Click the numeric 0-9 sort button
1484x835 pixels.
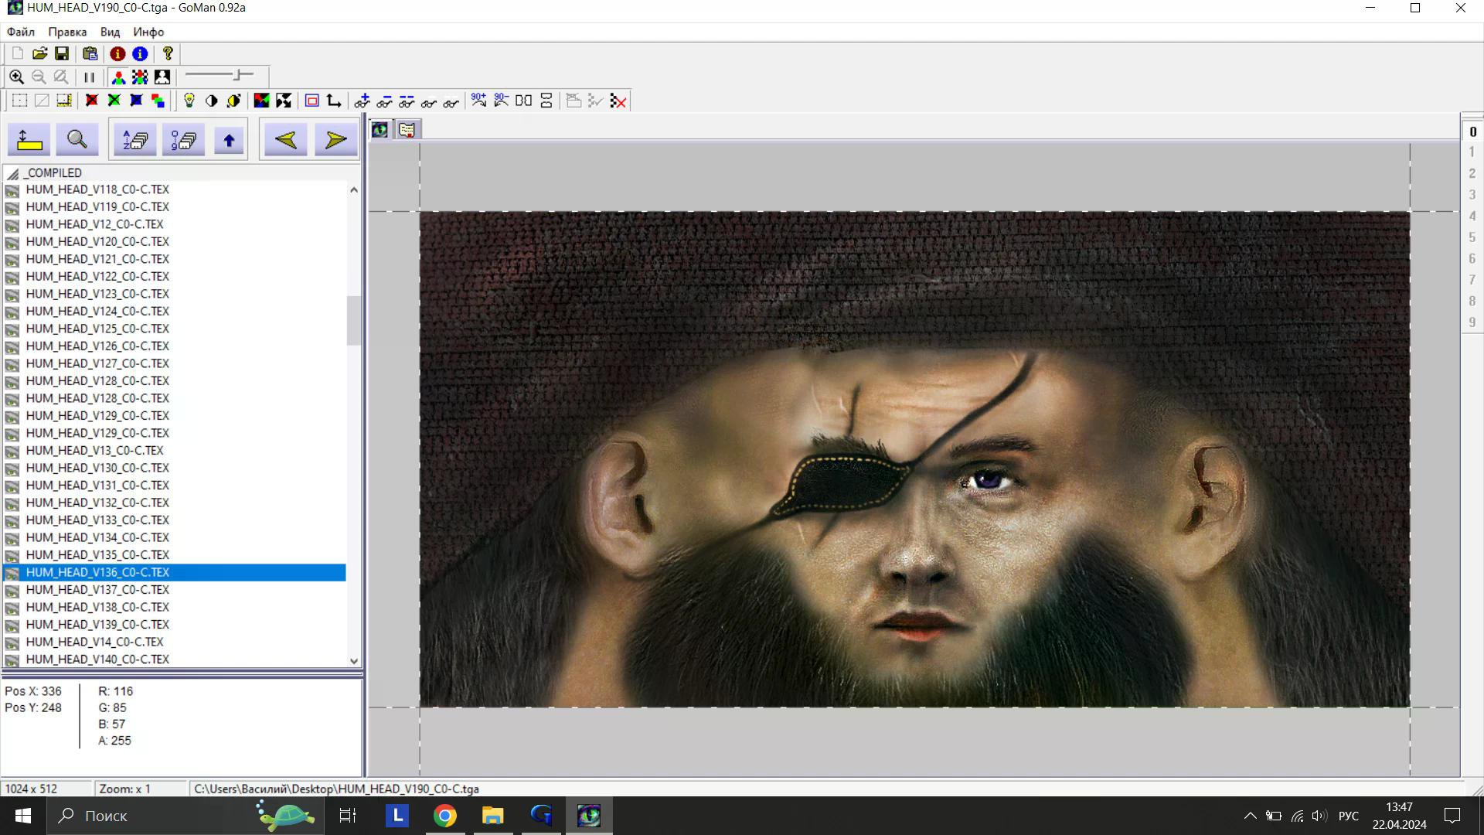[x=183, y=140]
